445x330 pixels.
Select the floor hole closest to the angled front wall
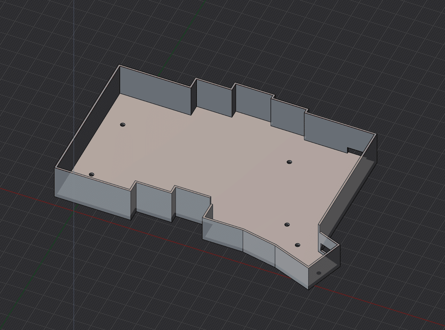(297, 245)
